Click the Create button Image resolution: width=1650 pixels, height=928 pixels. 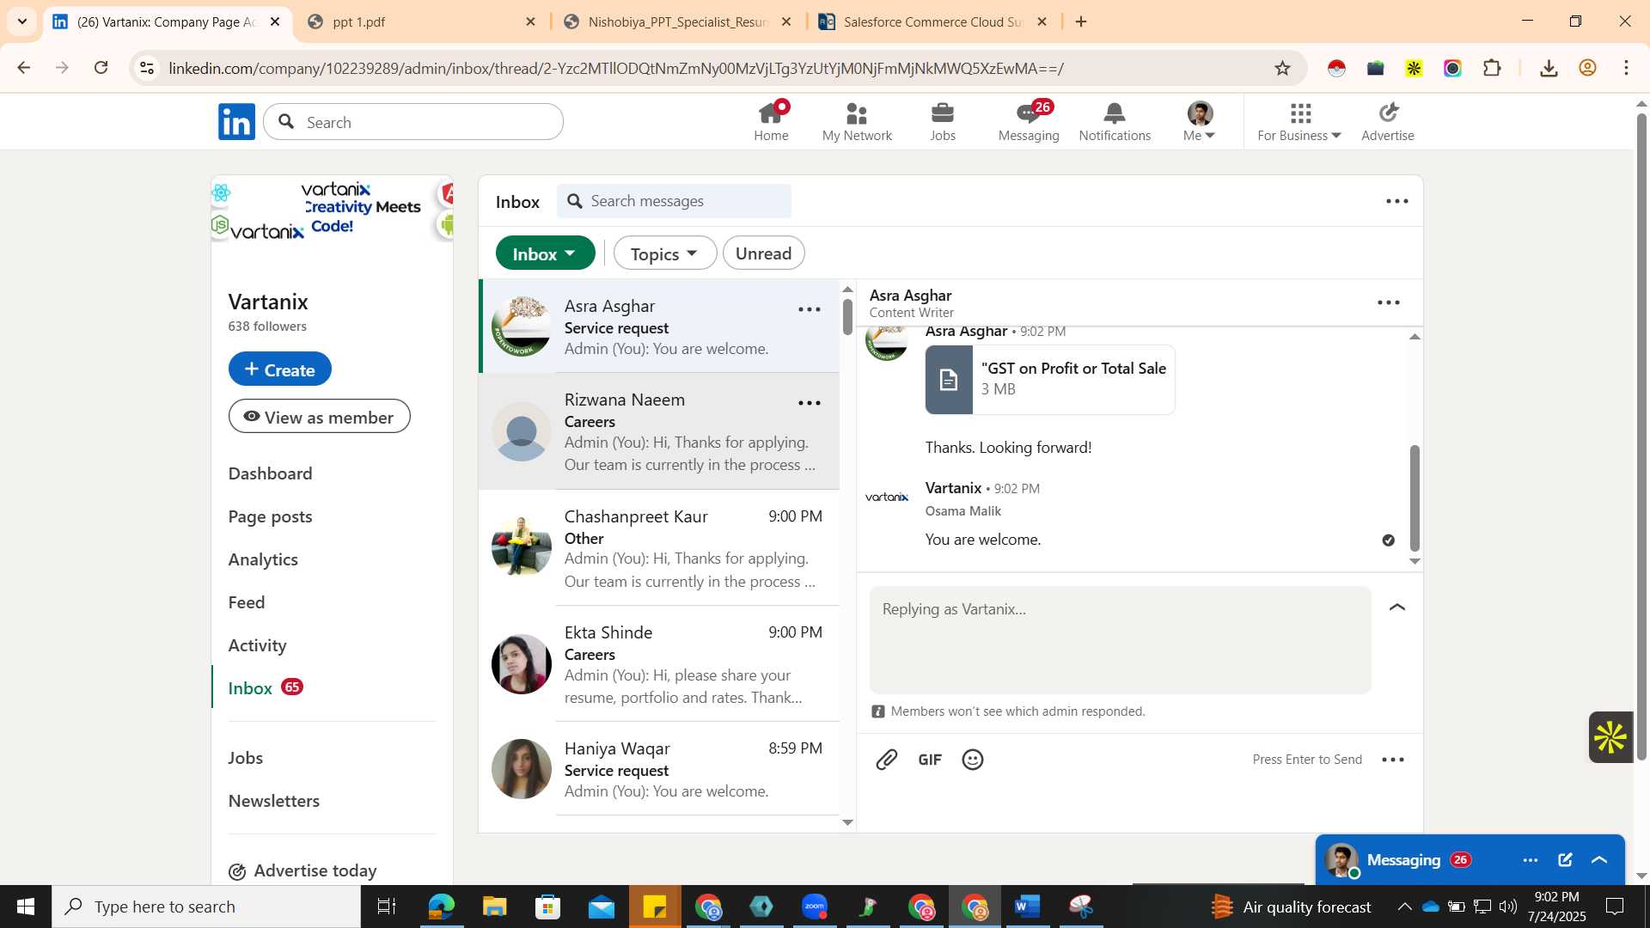point(279,369)
